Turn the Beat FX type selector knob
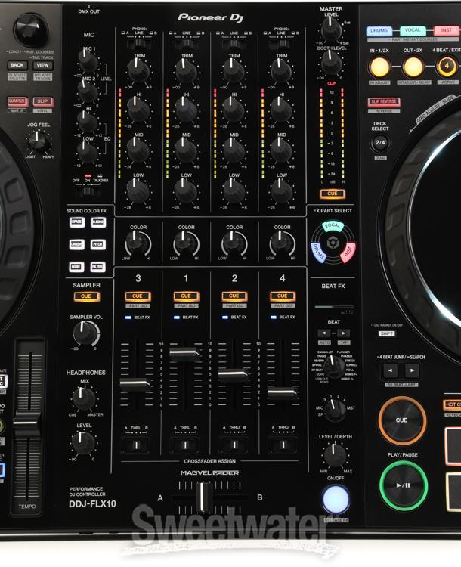Screen dimensions: 461x567 pyautogui.click(x=334, y=367)
